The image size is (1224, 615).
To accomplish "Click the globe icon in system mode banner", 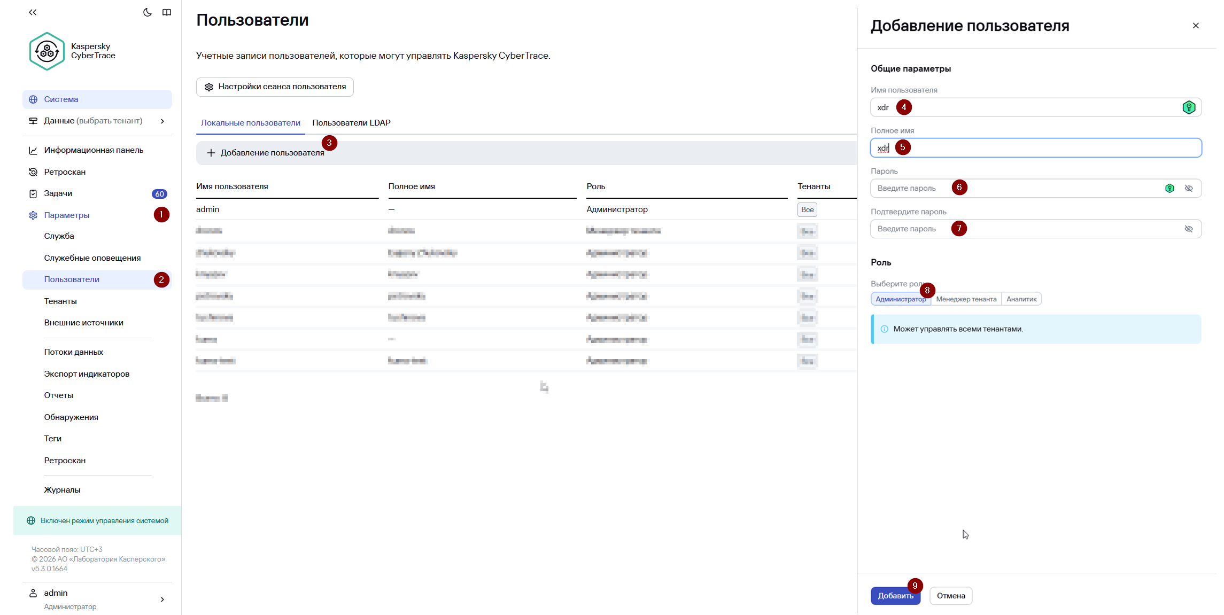I will [31, 521].
